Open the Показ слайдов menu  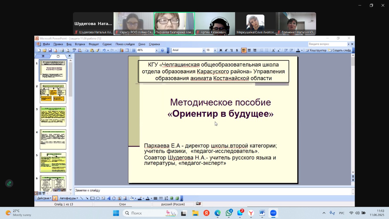click(125, 44)
